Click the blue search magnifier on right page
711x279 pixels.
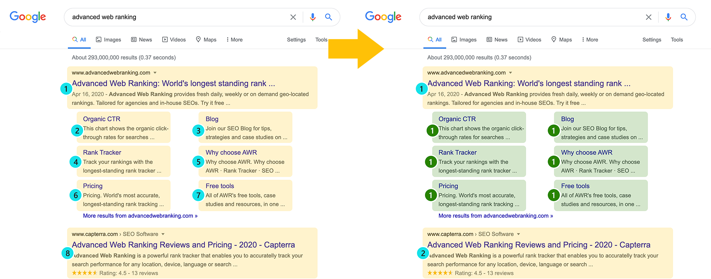[684, 17]
